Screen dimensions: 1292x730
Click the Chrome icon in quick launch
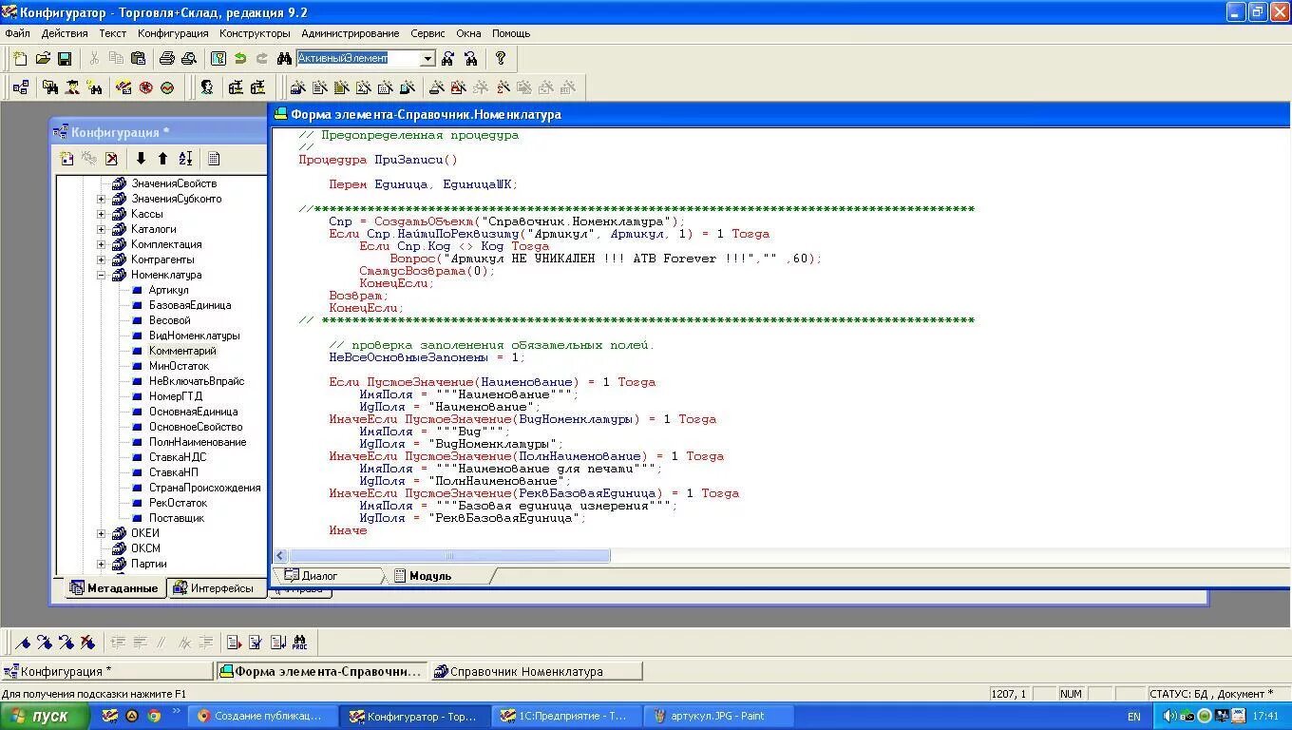(x=154, y=717)
